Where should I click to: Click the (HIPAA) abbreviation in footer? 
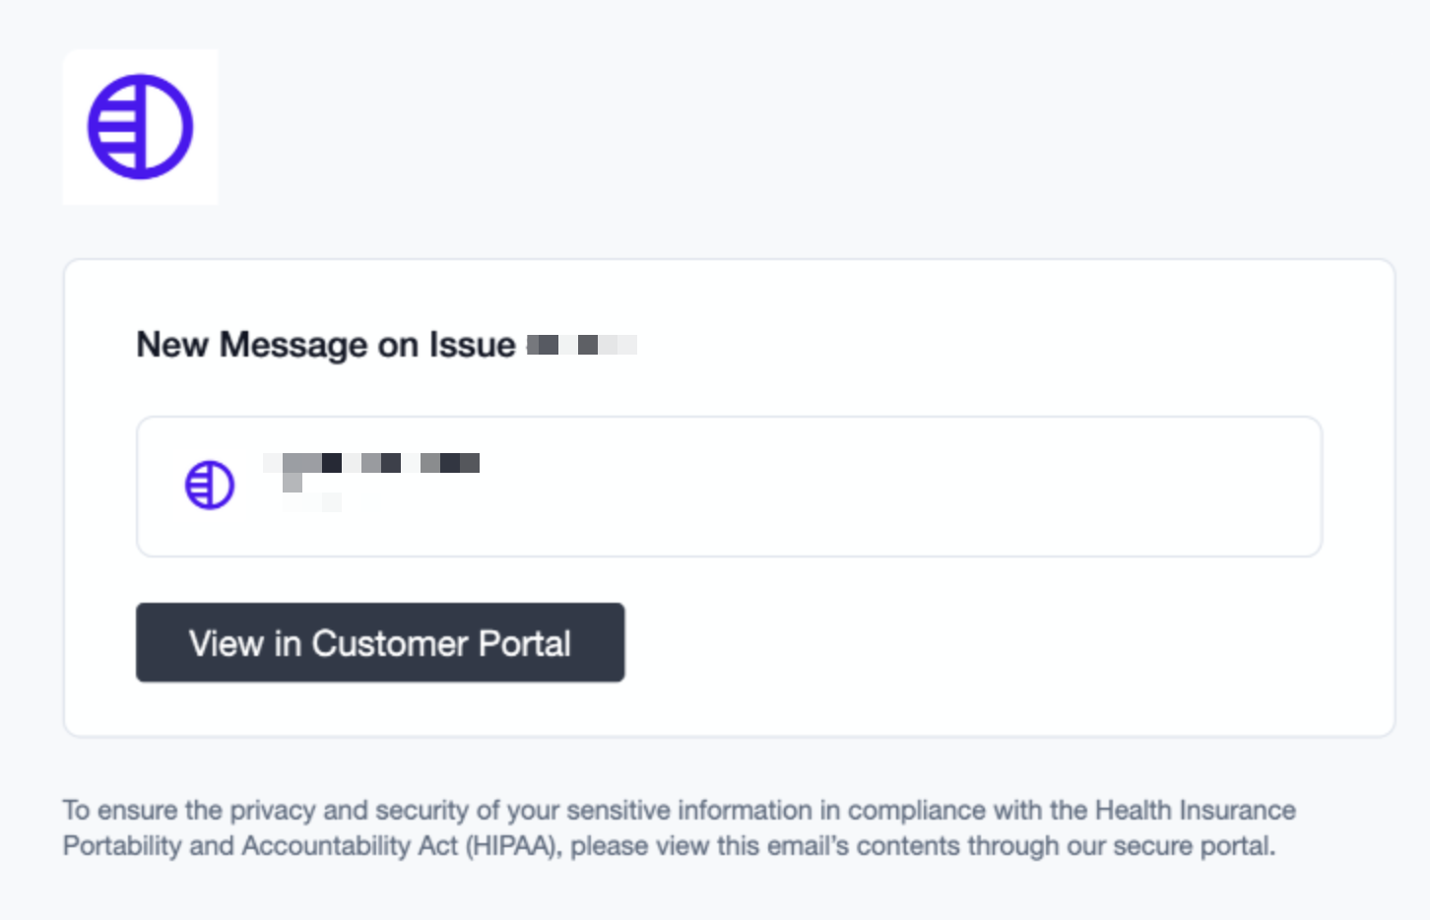(512, 846)
